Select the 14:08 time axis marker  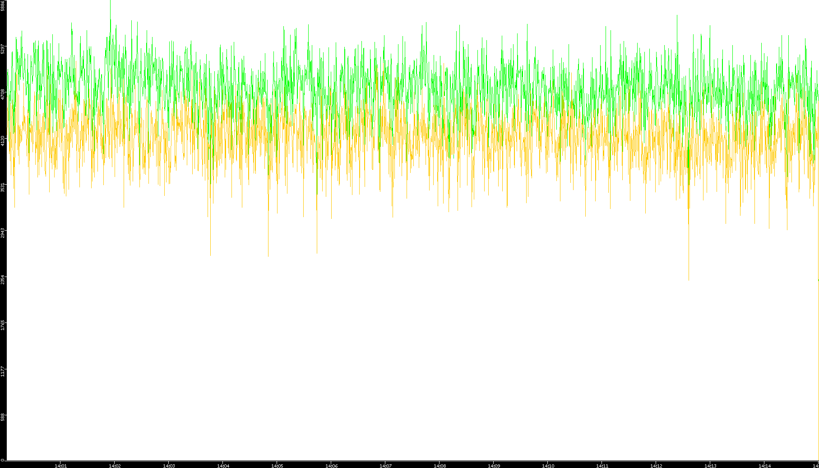pos(440,466)
